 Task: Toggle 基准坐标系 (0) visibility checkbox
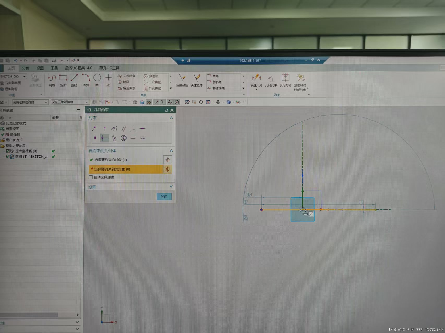pyautogui.click(x=8, y=151)
